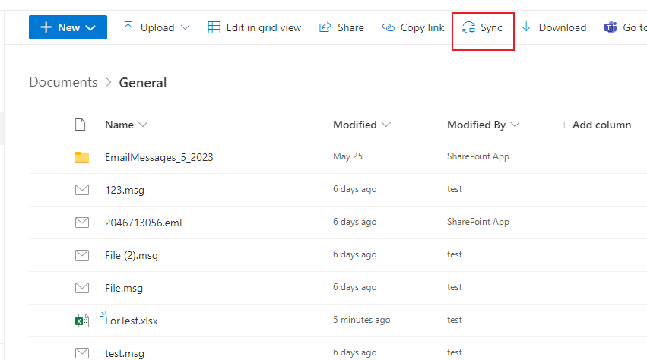
Task: Click 6 days ago in 123.msg row
Action: [354, 189]
